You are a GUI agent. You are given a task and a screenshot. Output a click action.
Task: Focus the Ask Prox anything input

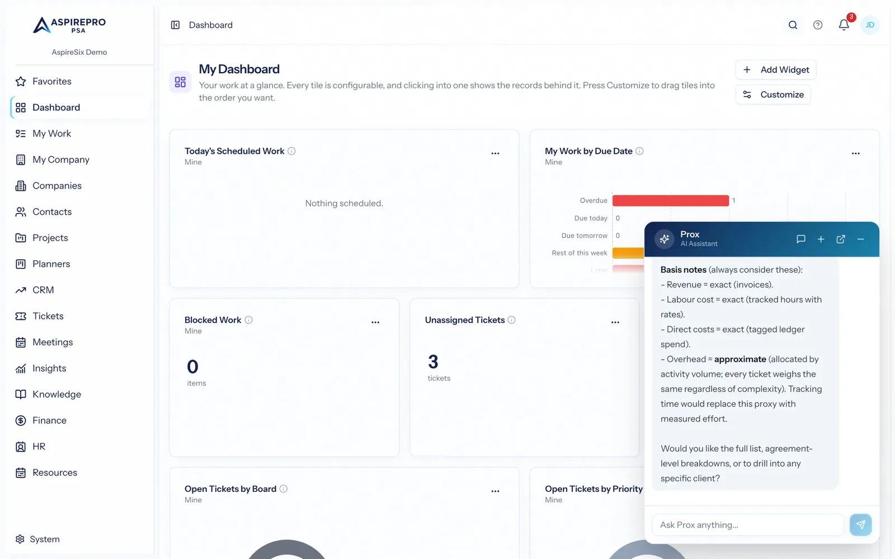coord(748,525)
